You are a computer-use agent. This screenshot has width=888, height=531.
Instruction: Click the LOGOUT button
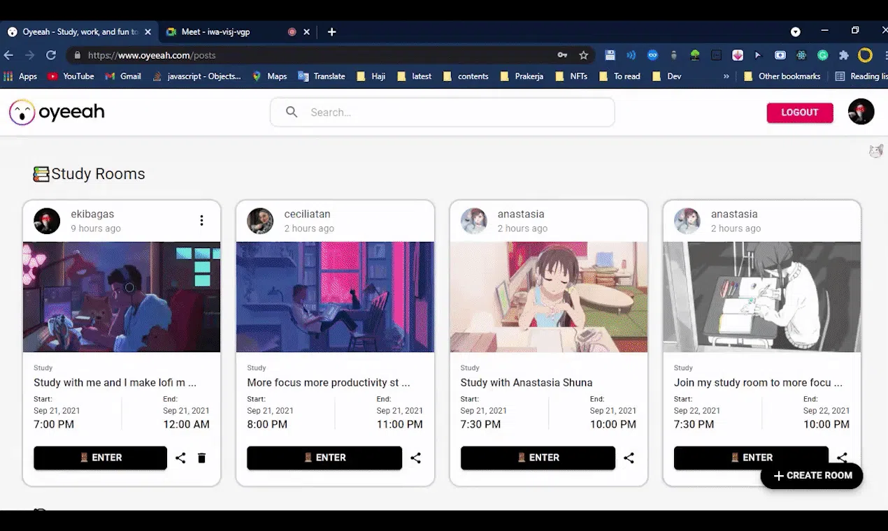pos(800,112)
